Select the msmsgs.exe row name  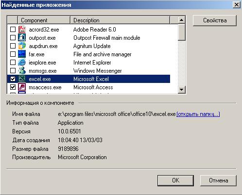43,71
